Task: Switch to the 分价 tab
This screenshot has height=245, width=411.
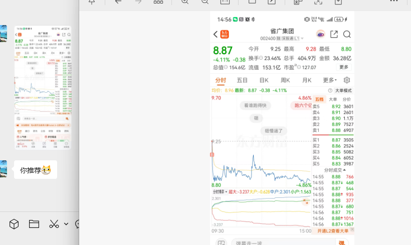Action: click(x=346, y=99)
